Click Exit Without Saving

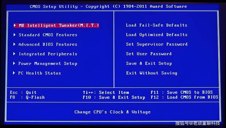(151, 73)
